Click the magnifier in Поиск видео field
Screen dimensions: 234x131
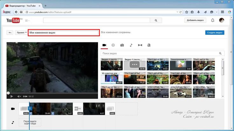(220, 53)
